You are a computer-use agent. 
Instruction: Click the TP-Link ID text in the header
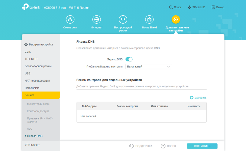coord(199,7)
